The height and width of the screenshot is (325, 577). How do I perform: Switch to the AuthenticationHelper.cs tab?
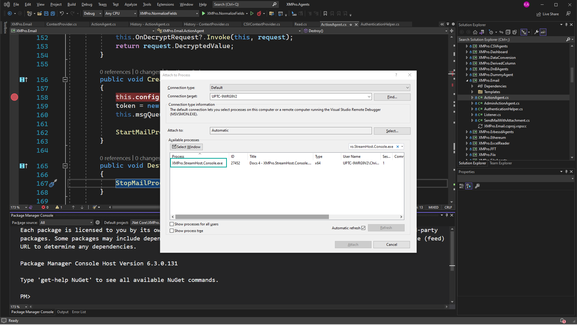(380, 24)
